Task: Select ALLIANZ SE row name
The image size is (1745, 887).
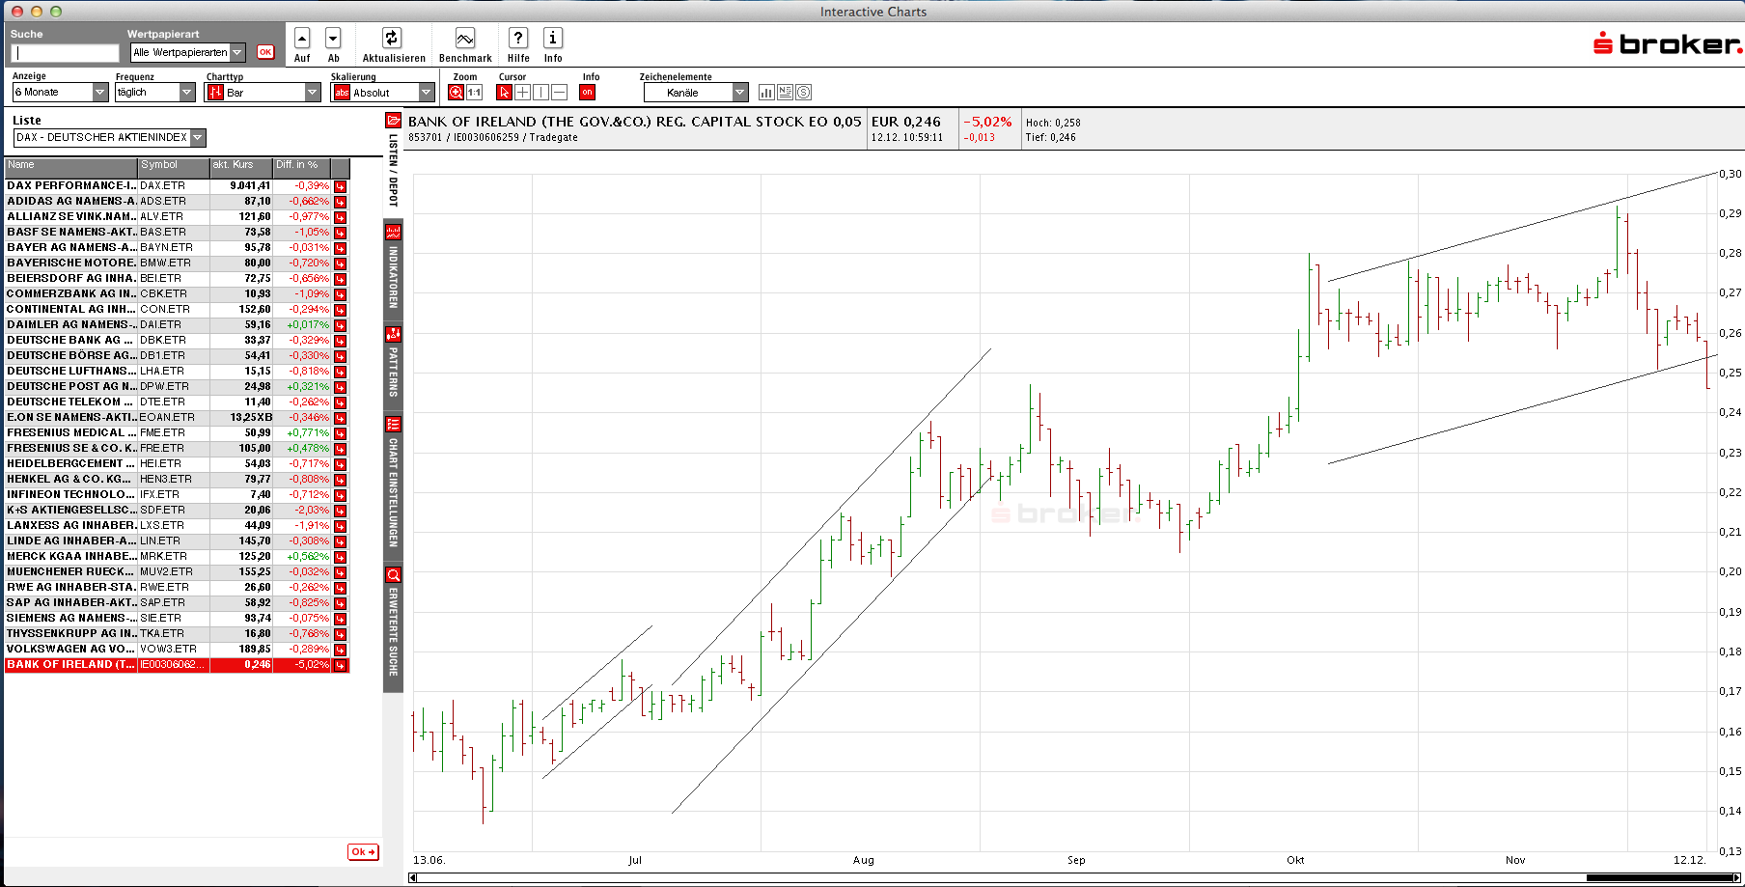Action: click(70, 217)
